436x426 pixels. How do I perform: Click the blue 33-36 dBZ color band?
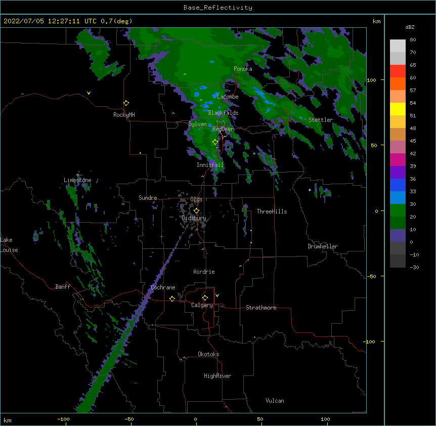(398, 185)
